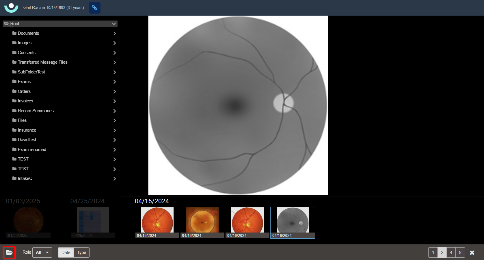This screenshot has width=484, height=260.
Task: Sort thumbnails by Date
Action: [x=66, y=252]
